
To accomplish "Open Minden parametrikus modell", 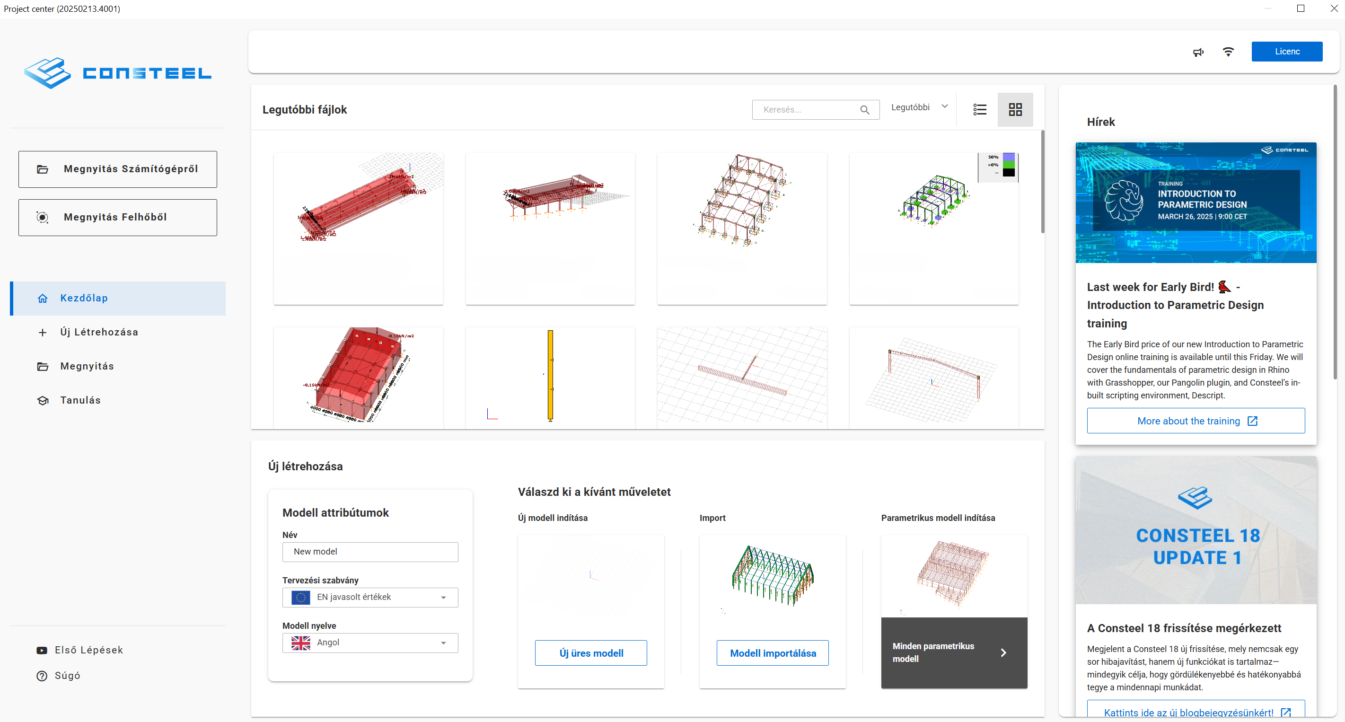I will tap(954, 652).
